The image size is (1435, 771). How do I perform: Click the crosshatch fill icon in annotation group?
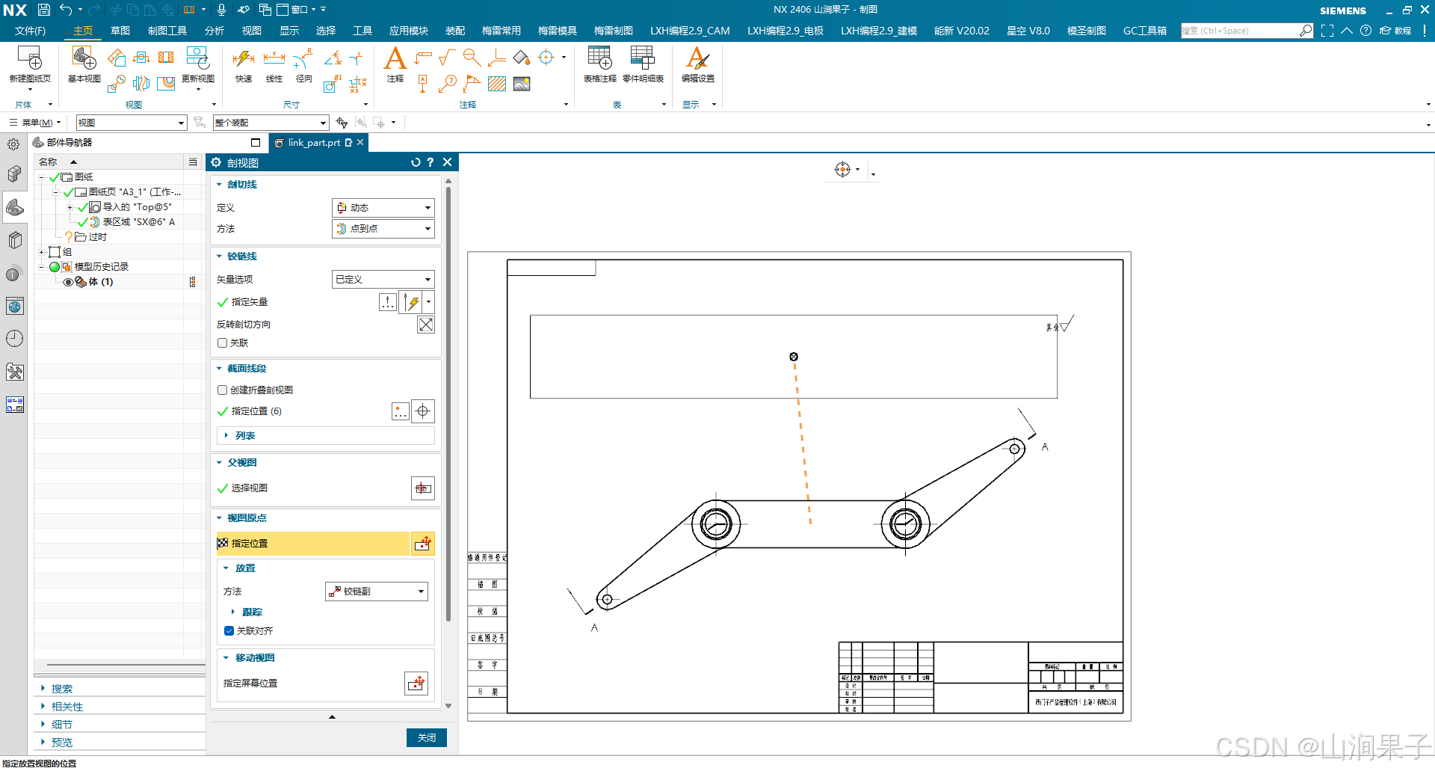[497, 84]
